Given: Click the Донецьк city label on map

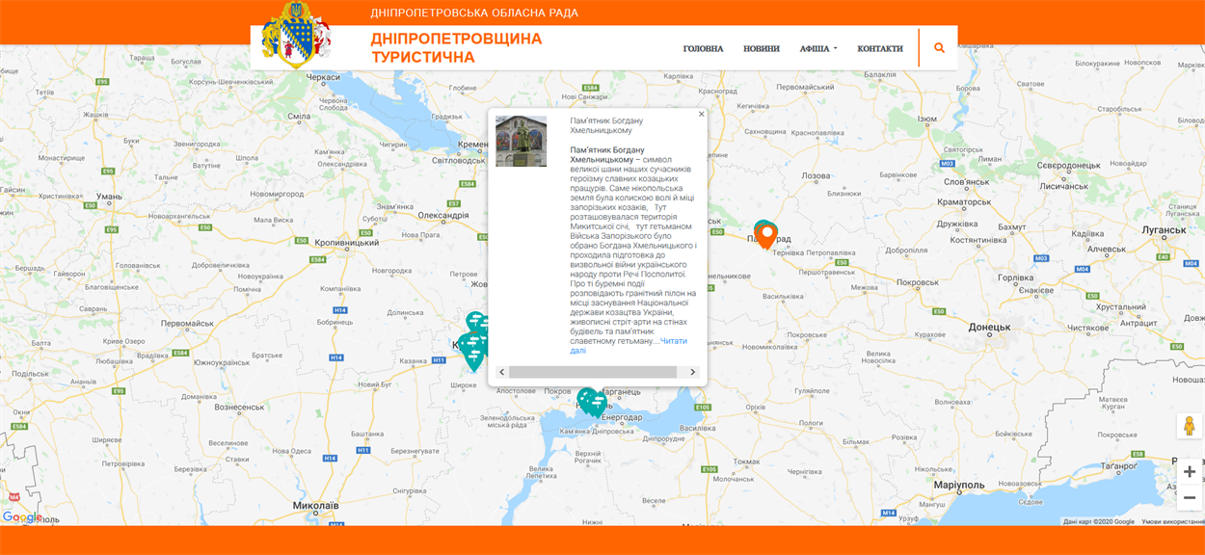Looking at the screenshot, I should [x=989, y=327].
